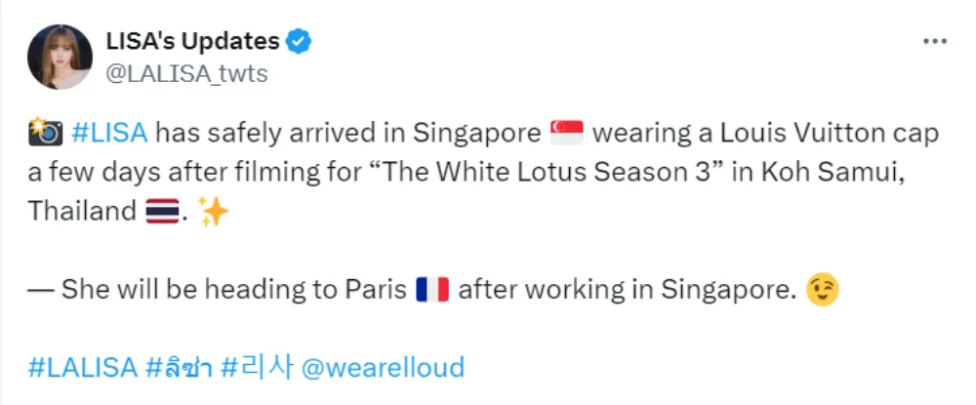The image size is (976, 405).
Task: Click the camera flash emoji
Action: click(46, 133)
